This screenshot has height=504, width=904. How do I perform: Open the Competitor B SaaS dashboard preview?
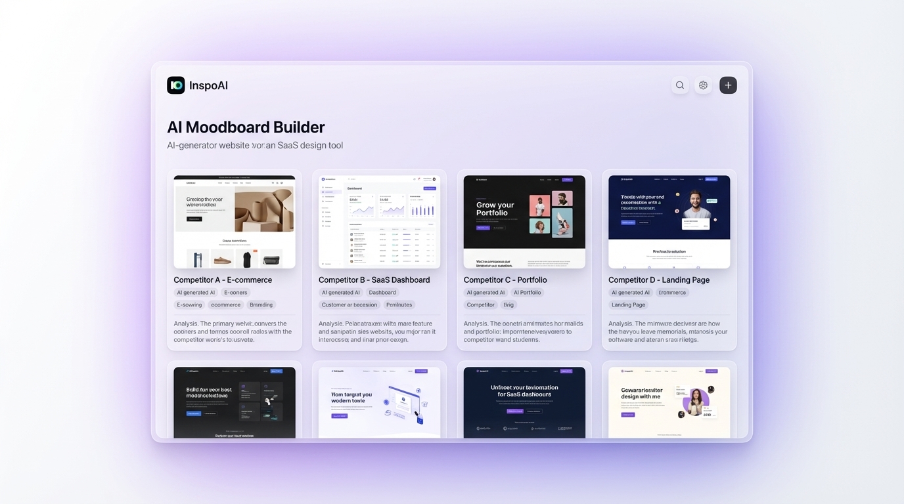379,221
